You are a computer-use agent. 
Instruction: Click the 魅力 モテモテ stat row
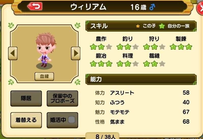click(x=142, y=112)
